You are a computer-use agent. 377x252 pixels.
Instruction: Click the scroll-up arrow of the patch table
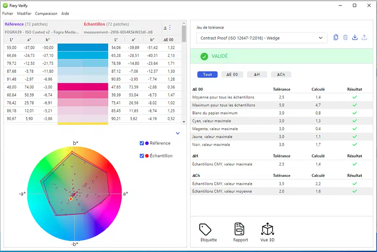[184, 23]
